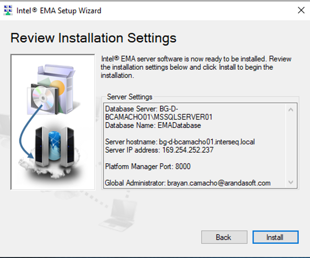Click the left black server tower image
The height and width of the screenshot is (258, 310).
click(x=42, y=146)
